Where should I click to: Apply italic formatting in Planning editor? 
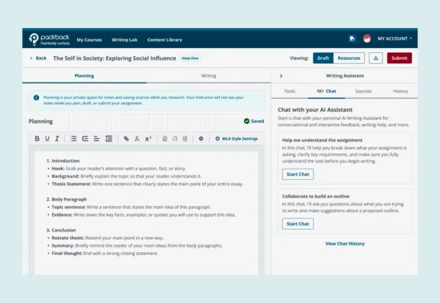(x=57, y=139)
